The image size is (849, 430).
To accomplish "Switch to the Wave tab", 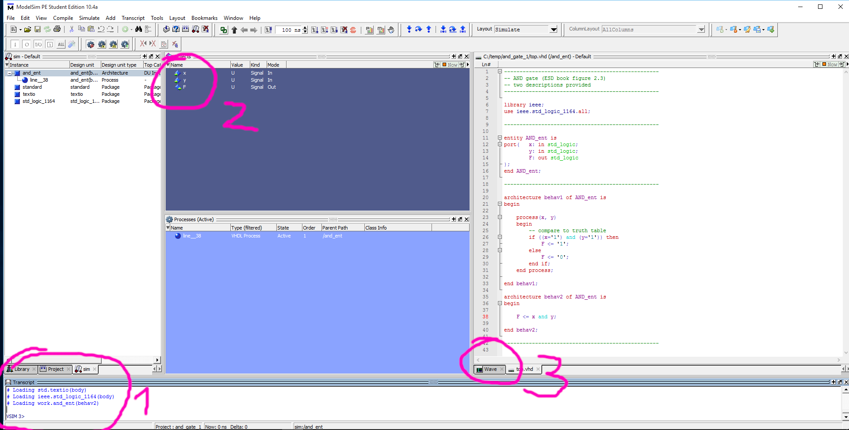I will pos(490,369).
